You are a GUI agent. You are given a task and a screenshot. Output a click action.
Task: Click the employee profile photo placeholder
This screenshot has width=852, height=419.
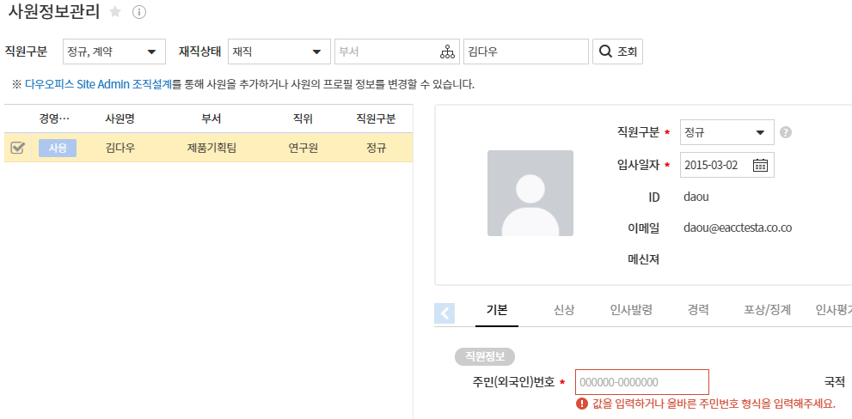[x=530, y=193]
